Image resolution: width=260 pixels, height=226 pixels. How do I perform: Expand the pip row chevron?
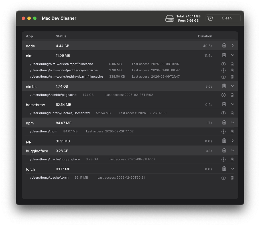tap(232, 140)
